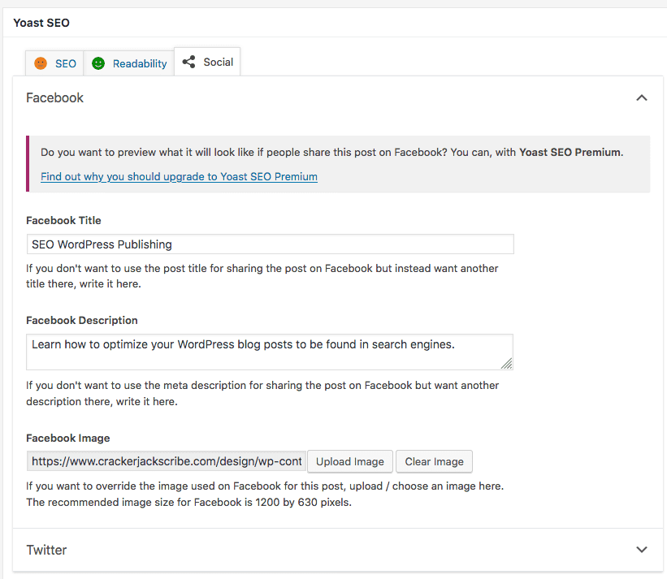Click the 'recommended image size for Facebook' help text

coord(188,502)
